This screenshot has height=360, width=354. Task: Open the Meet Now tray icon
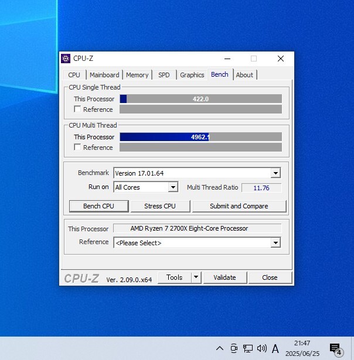(234, 348)
